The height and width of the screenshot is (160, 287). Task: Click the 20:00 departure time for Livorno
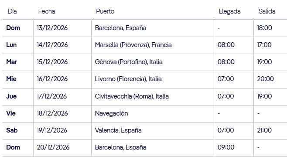point(265,79)
